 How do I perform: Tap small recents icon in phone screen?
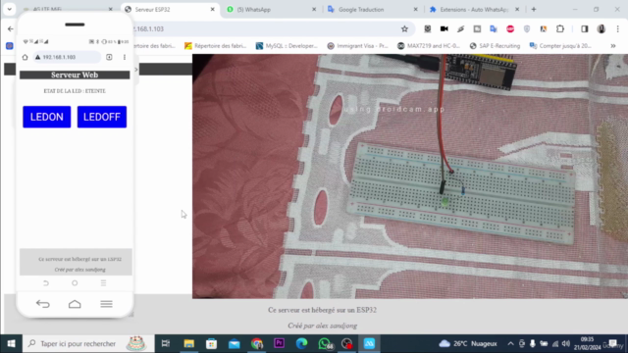tap(103, 283)
